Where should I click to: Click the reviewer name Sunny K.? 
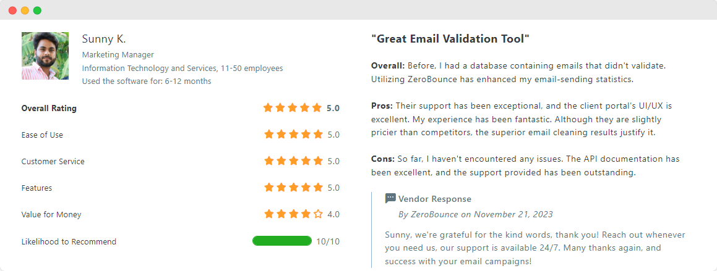tap(104, 40)
